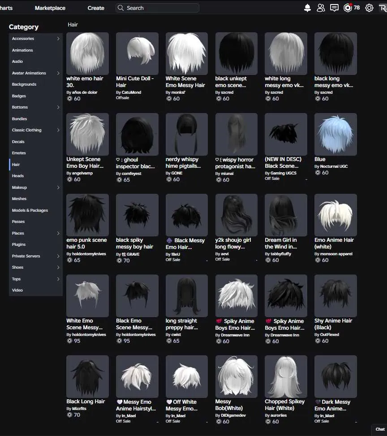Open the notifications bell icon
This screenshot has height=436, width=387.
[x=307, y=8]
